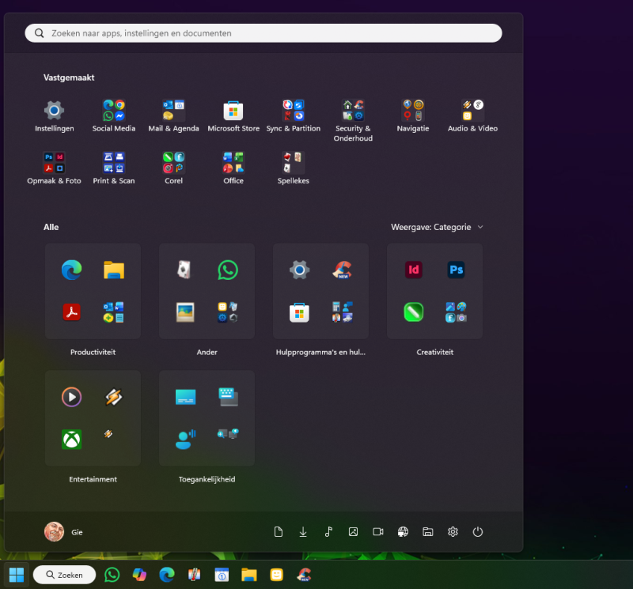Open the Downloads folder shortcut icon
This screenshot has height=589, width=633.
(x=303, y=532)
